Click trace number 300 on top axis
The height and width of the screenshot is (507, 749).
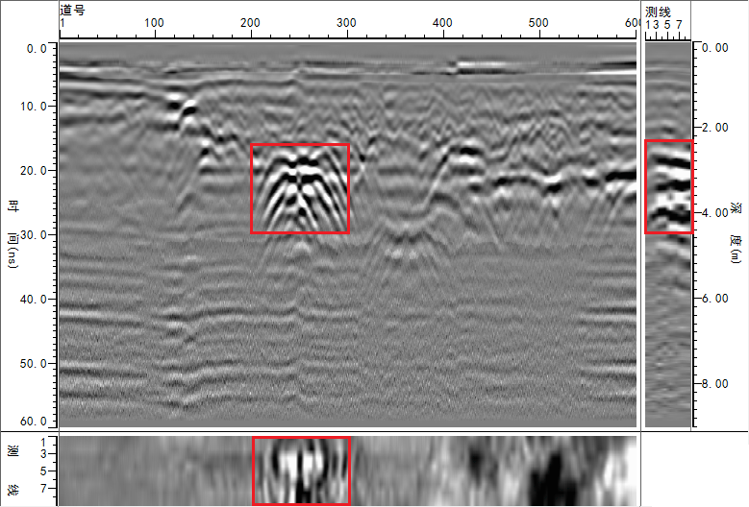[x=347, y=21]
